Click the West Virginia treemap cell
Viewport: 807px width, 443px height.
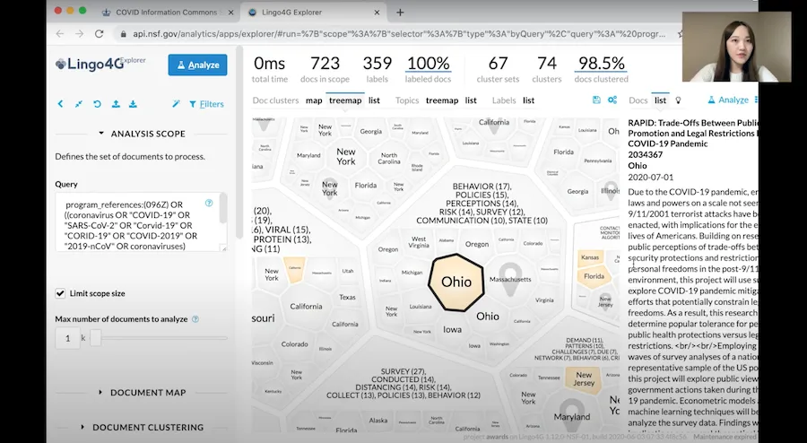click(x=419, y=242)
